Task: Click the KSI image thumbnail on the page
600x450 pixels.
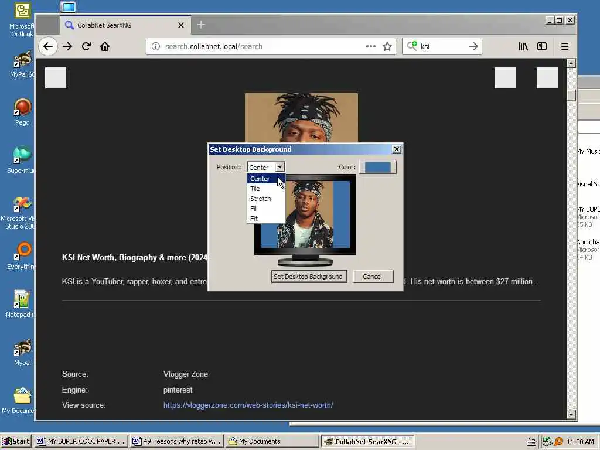Action: (302, 117)
